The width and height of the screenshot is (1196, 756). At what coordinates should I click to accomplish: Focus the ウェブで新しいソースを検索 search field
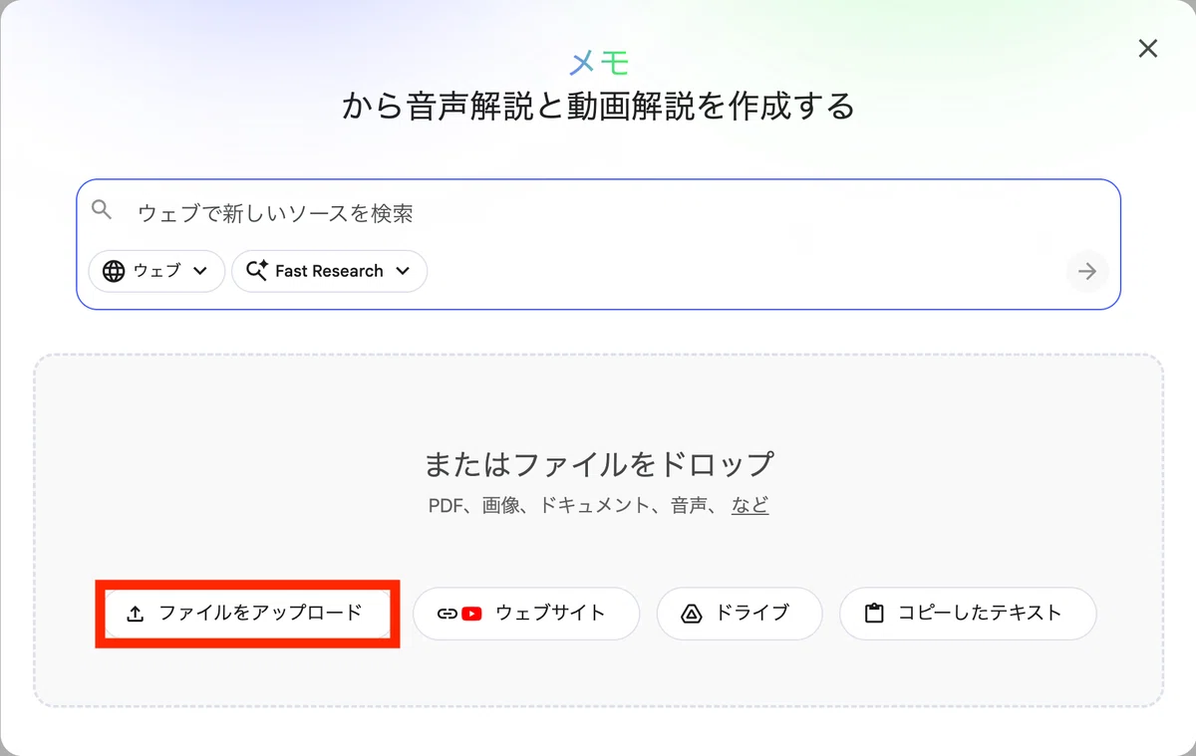(598, 212)
